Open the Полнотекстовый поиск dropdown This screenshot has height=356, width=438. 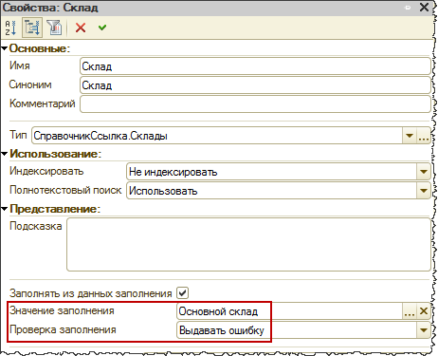coord(424,191)
